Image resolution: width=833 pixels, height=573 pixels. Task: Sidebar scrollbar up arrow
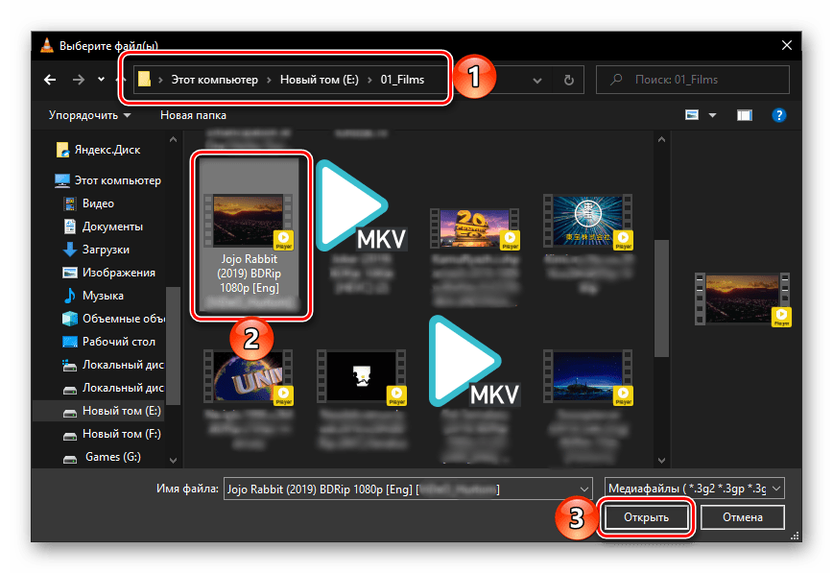(x=173, y=140)
